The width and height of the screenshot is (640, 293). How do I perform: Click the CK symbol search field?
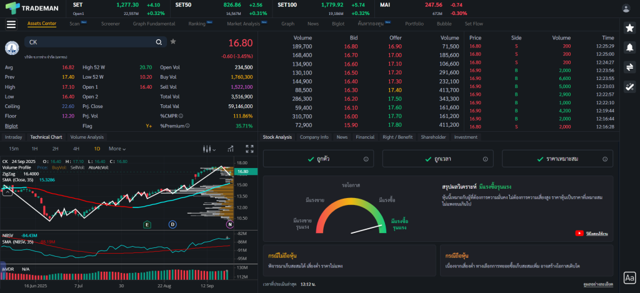(87, 42)
